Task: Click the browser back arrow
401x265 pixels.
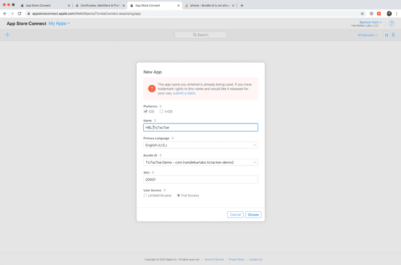Action: [5, 14]
